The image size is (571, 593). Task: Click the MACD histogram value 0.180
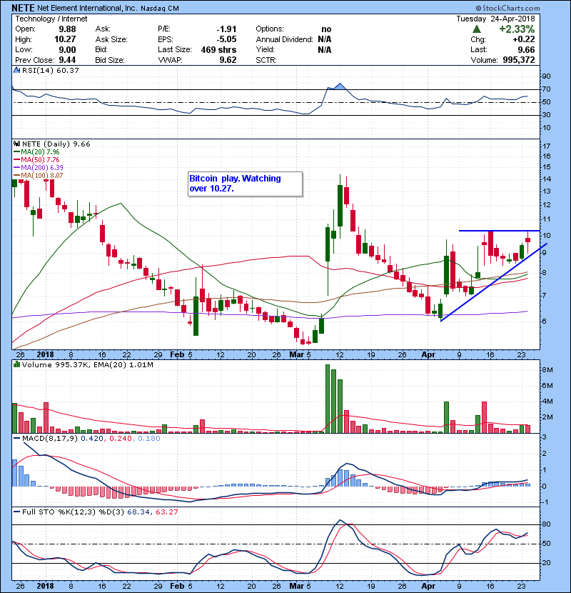149,439
